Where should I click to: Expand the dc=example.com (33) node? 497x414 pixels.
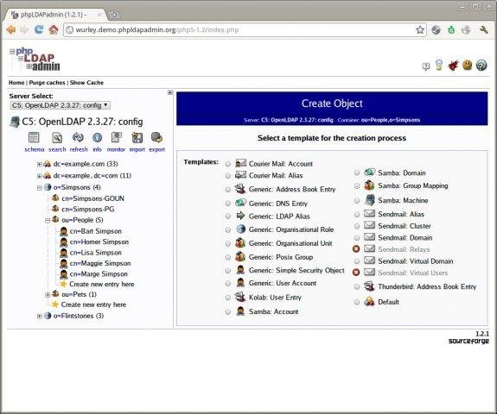pos(39,164)
